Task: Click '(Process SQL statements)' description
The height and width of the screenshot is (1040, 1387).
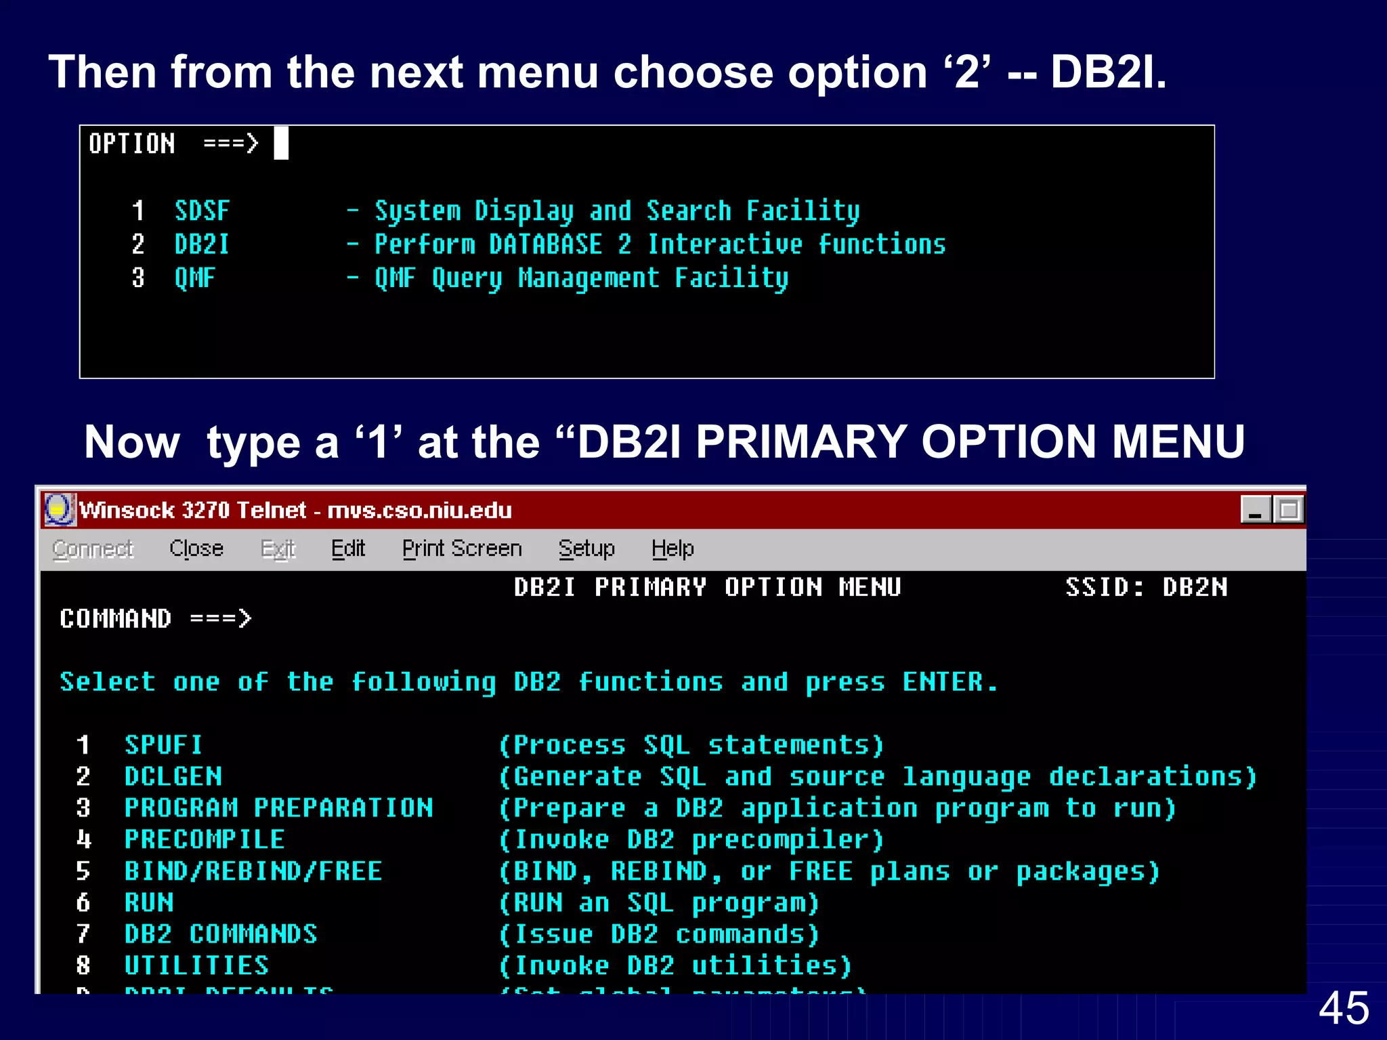Action: (x=691, y=745)
